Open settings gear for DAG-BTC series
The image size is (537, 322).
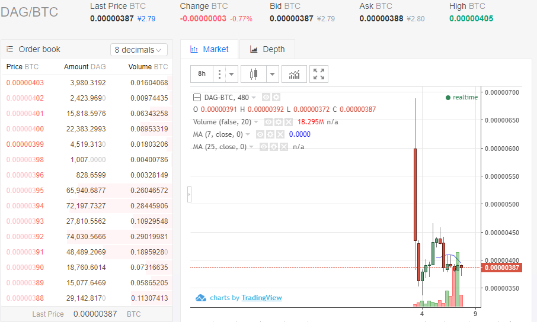[x=276, y=97]
